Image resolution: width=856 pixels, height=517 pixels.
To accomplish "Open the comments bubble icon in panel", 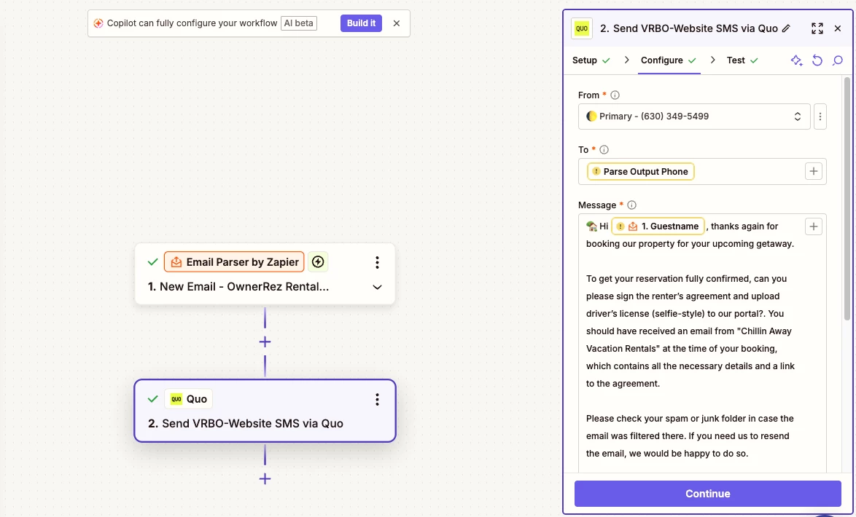I will pos(838,60).
